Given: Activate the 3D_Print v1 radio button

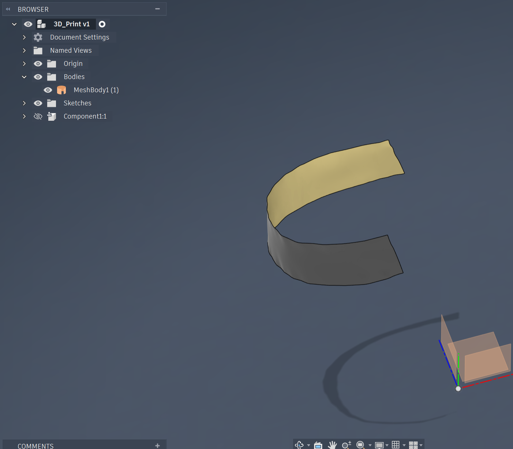Looking at the screenshot, I should [x=102, y=24].
